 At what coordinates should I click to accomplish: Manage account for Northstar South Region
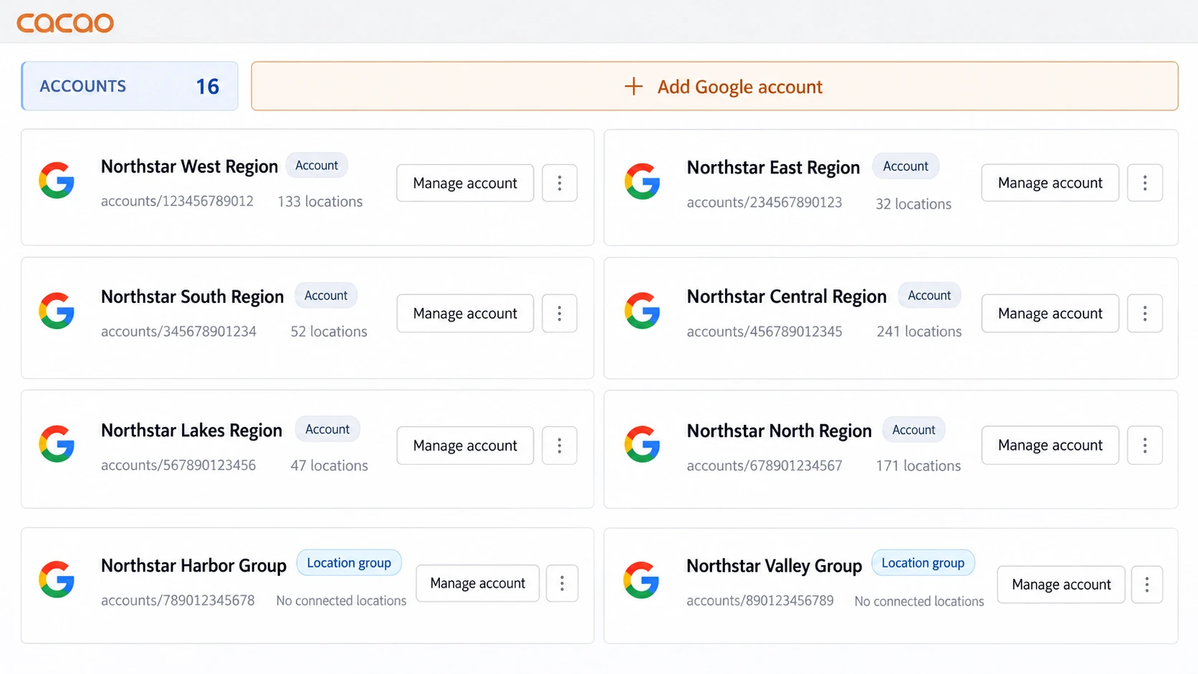pyautogui.click(x=465, y=314)
